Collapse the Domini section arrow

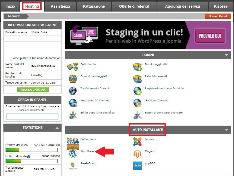[x=226, y=55]
